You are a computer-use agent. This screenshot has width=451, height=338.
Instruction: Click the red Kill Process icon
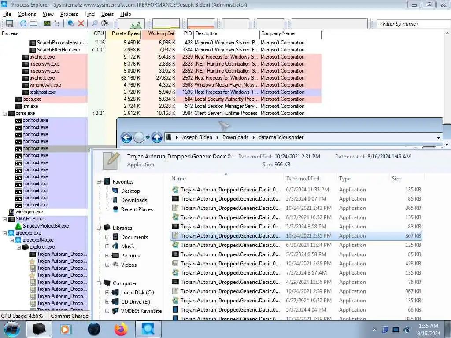81,24
